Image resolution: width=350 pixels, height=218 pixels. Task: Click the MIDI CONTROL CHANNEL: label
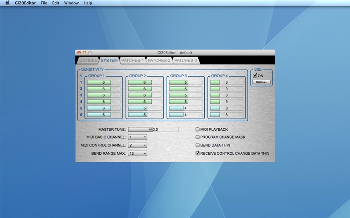coord(103,145)
